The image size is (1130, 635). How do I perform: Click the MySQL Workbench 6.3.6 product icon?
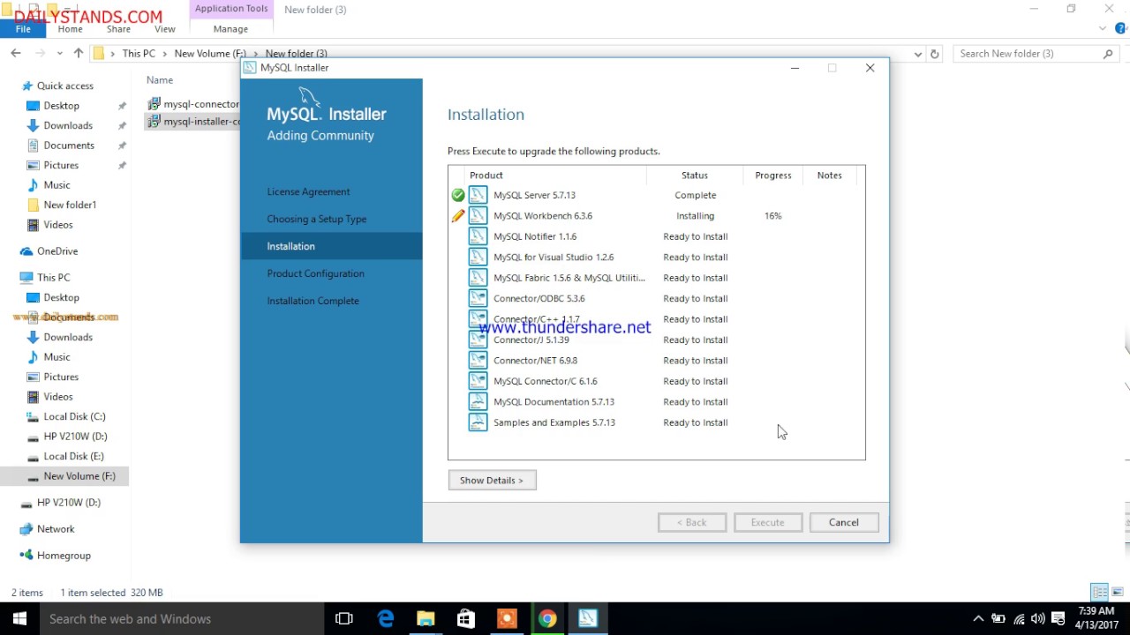click(478, 215)
